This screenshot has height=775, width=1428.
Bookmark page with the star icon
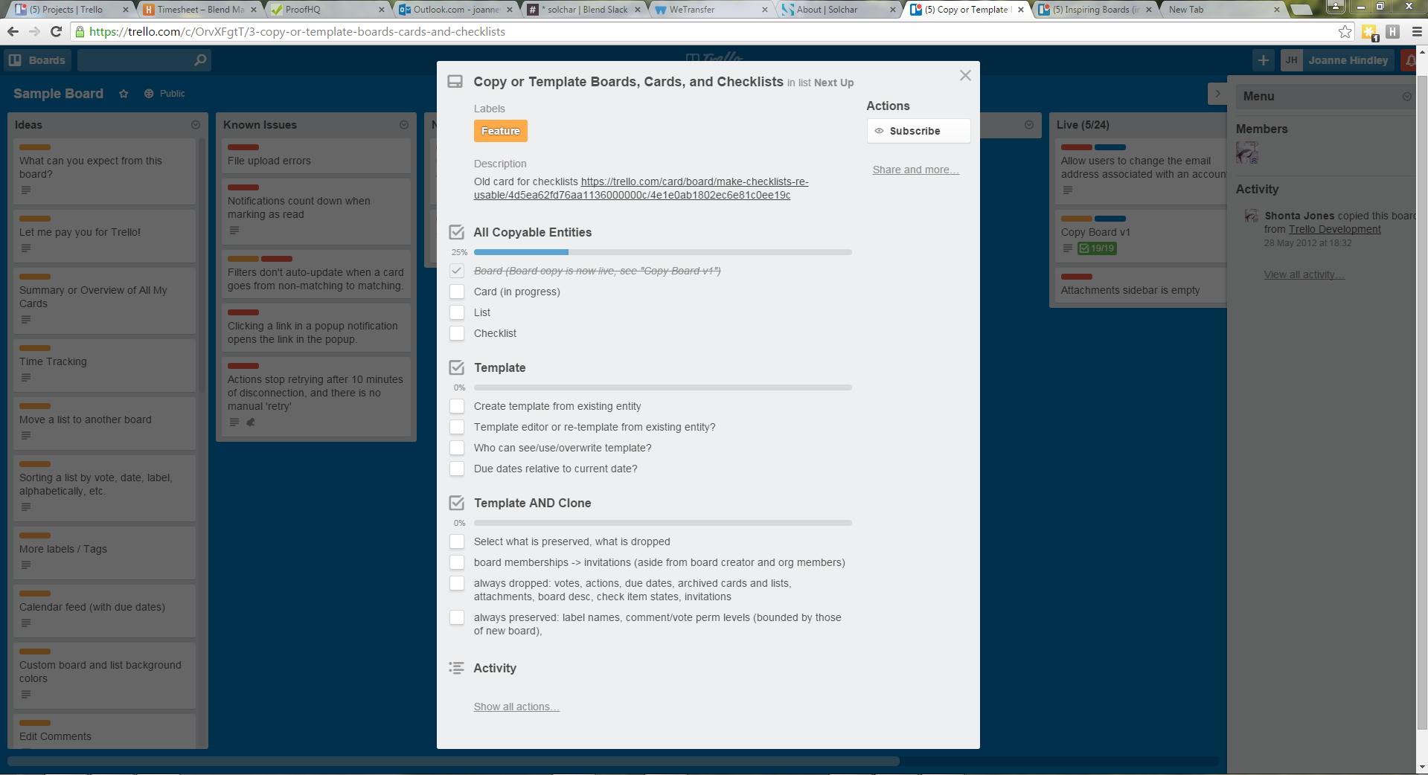[x=1345, y=31]
